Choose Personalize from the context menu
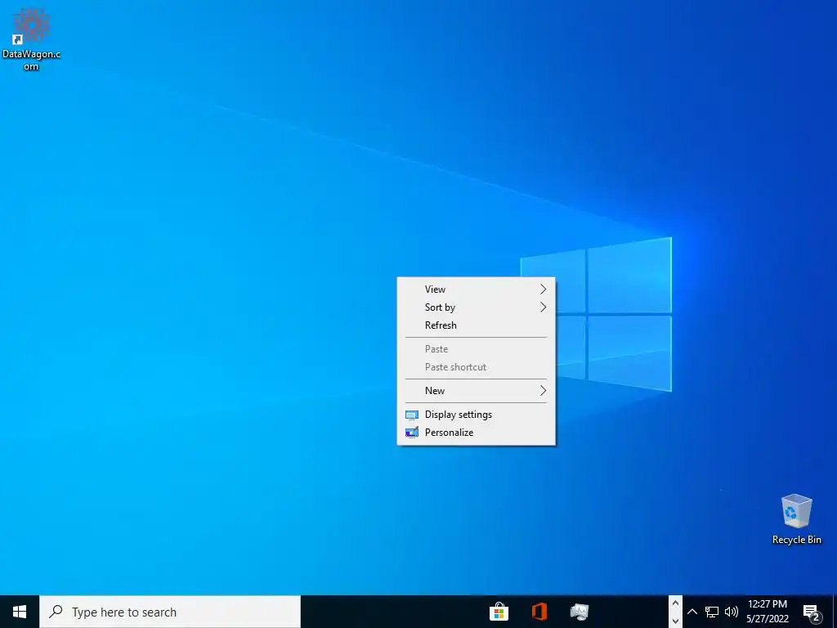837x628 pixels. (x=477, y=433)
